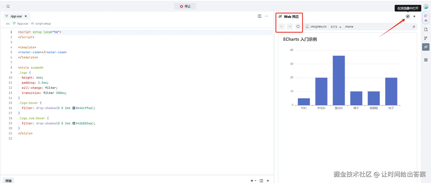The image size is (431, 183).
Task: Click the 雪纺衫 bar in the chart
Action: (339, 80)
